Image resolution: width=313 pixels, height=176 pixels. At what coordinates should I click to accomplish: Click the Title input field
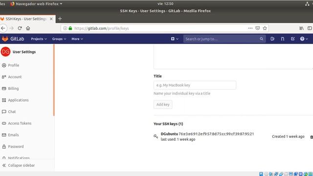click(195, 85)
